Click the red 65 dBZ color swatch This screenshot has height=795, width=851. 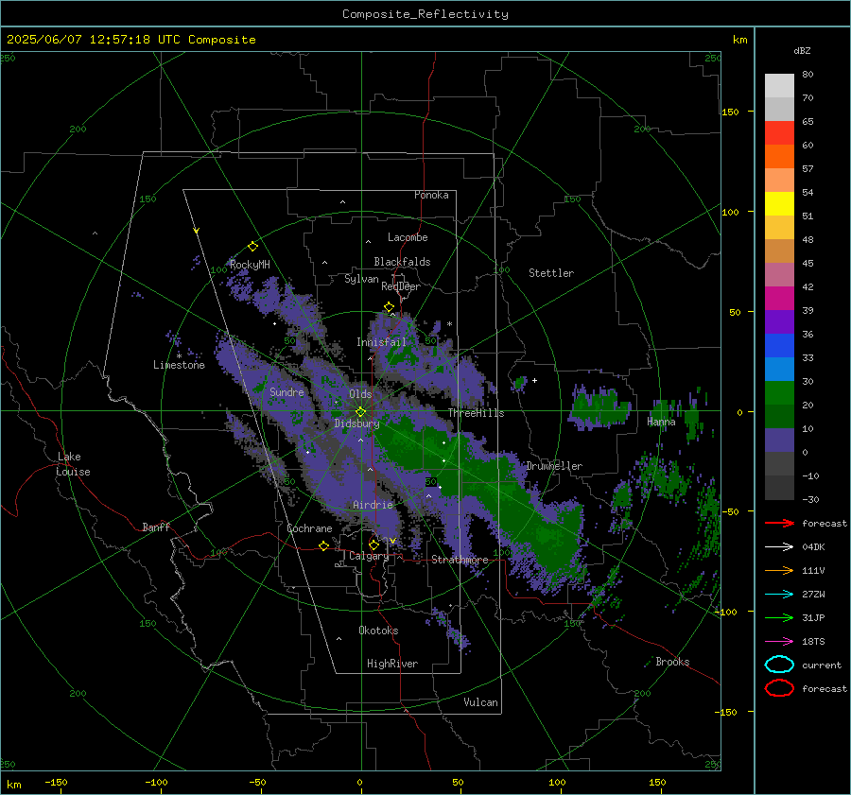779,132
